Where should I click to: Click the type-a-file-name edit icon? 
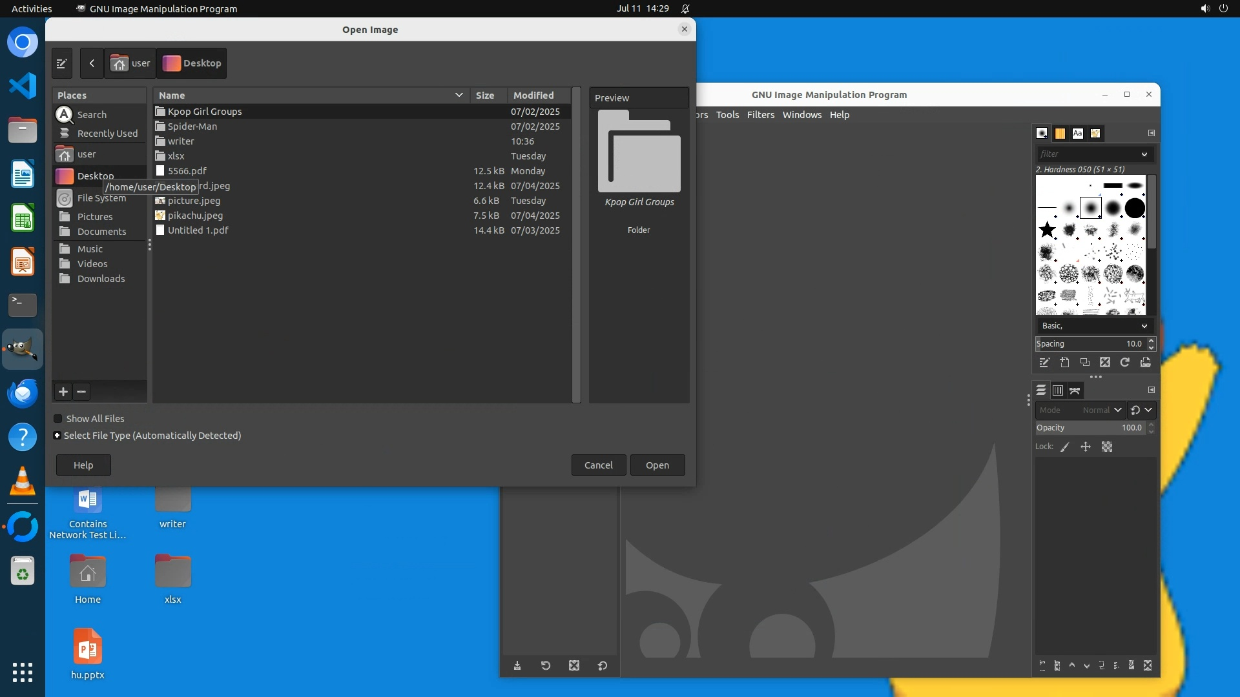[x=61, y=63]
